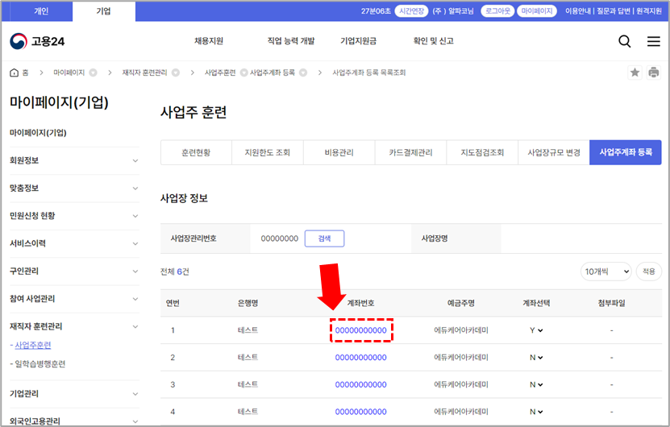Collapse the 재직자 훈련관리 sidebar section
The image size is (670, 427).
click(x=135, y=326)
